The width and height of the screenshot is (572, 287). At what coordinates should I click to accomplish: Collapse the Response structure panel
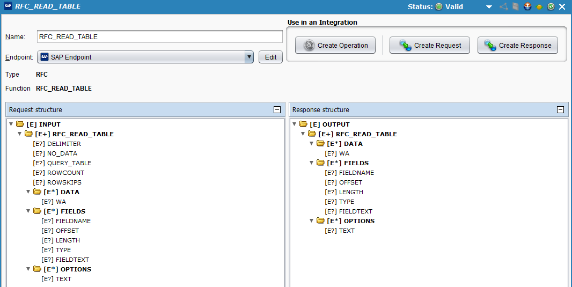click(560, 110)
